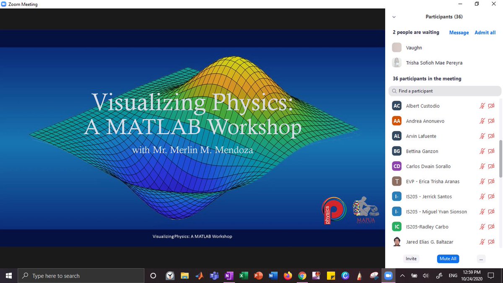Click Admit all waiting participants

coord(485,33)
